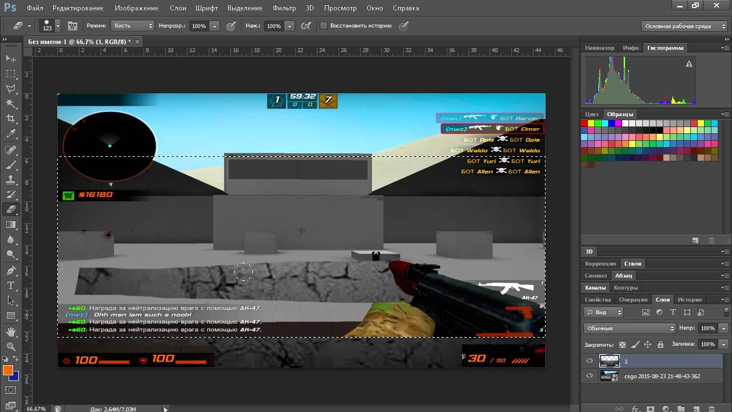Click the background blue color swatch
Screen dimensions: 732x412
(15, 377)
